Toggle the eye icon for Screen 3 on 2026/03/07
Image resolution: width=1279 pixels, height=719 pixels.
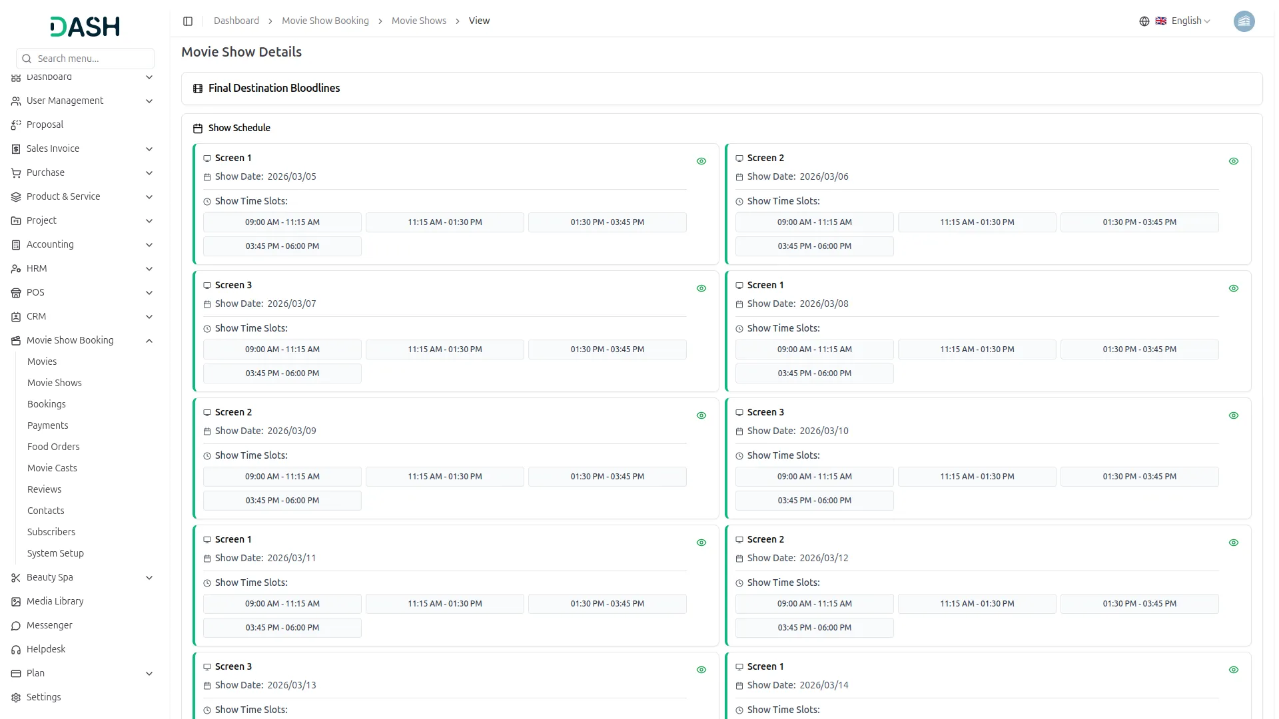pos(701,288)
